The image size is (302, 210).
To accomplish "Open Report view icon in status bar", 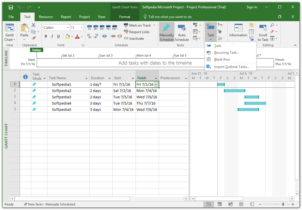I will [x=252, y=204].
